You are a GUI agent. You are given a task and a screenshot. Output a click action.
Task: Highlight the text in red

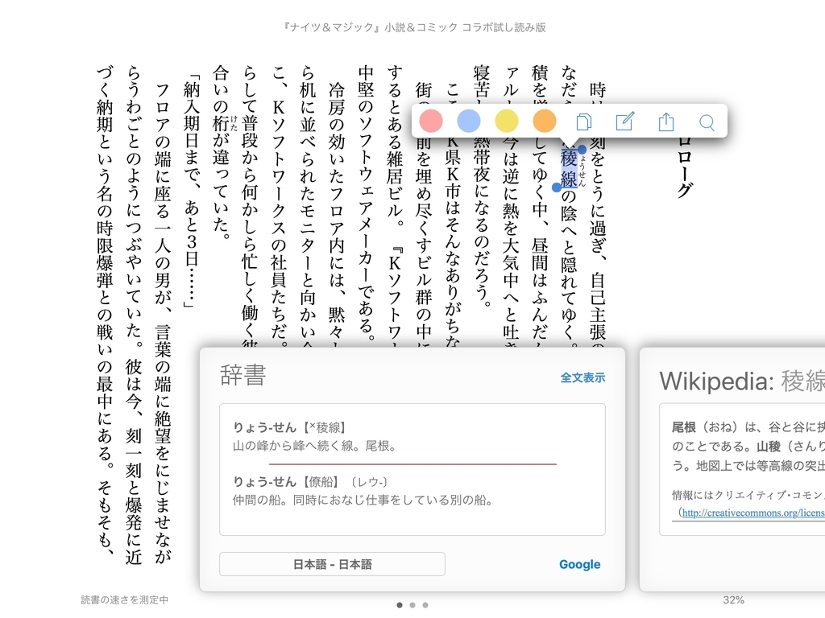click(431, 121)
